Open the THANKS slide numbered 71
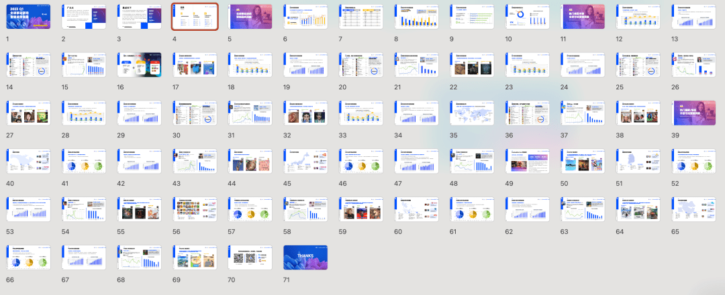Screen dimensions: 725x295 tap(305, 257)
